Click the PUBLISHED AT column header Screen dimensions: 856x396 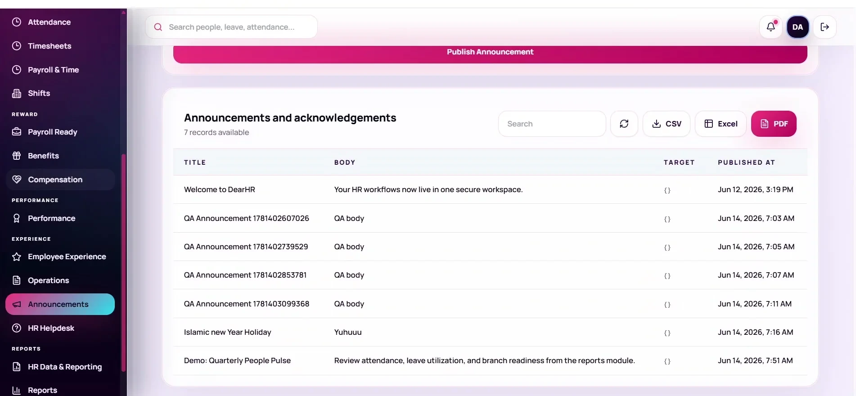point(746,162)
